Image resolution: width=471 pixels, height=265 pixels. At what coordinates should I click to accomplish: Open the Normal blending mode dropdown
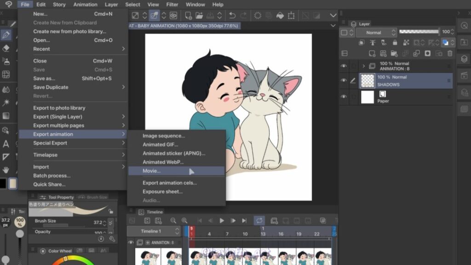point(374,33)
